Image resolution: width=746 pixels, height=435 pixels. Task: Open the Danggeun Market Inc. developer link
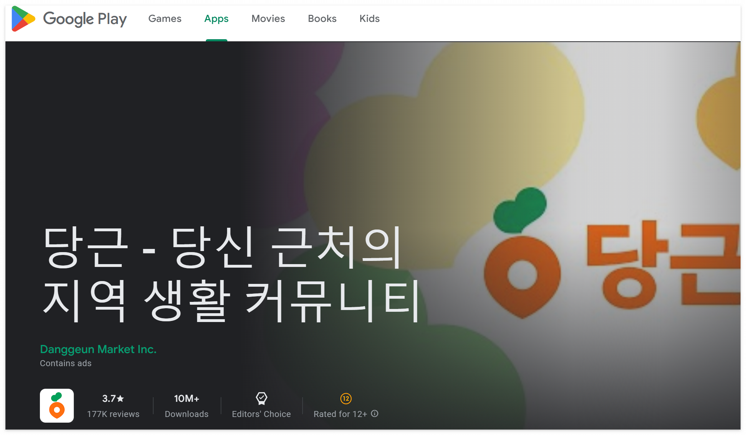tap(98, 349)
